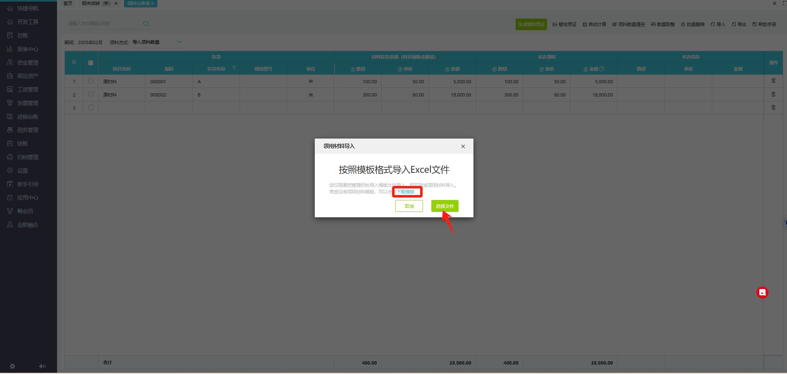Open 报表中心 from the sidebar
Screen dimensions: 787x374
point(28,49)
